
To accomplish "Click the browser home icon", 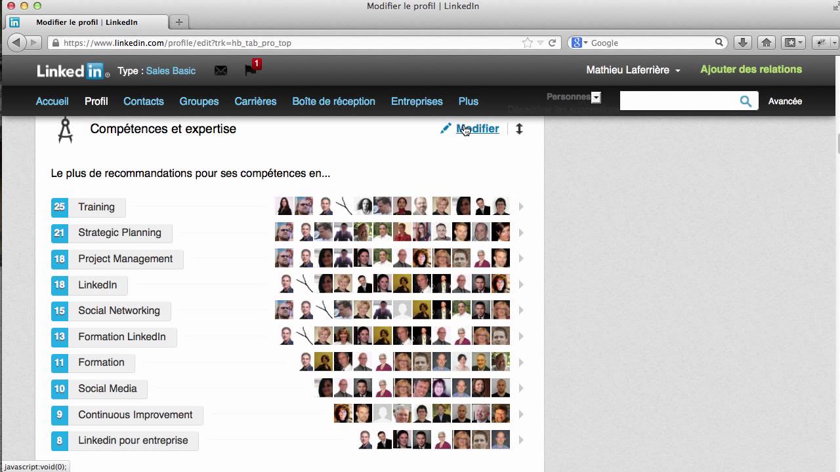I will click(766, 43).
